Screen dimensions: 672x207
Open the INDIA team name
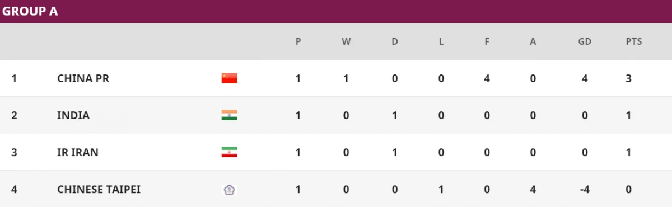pos(73,115)
